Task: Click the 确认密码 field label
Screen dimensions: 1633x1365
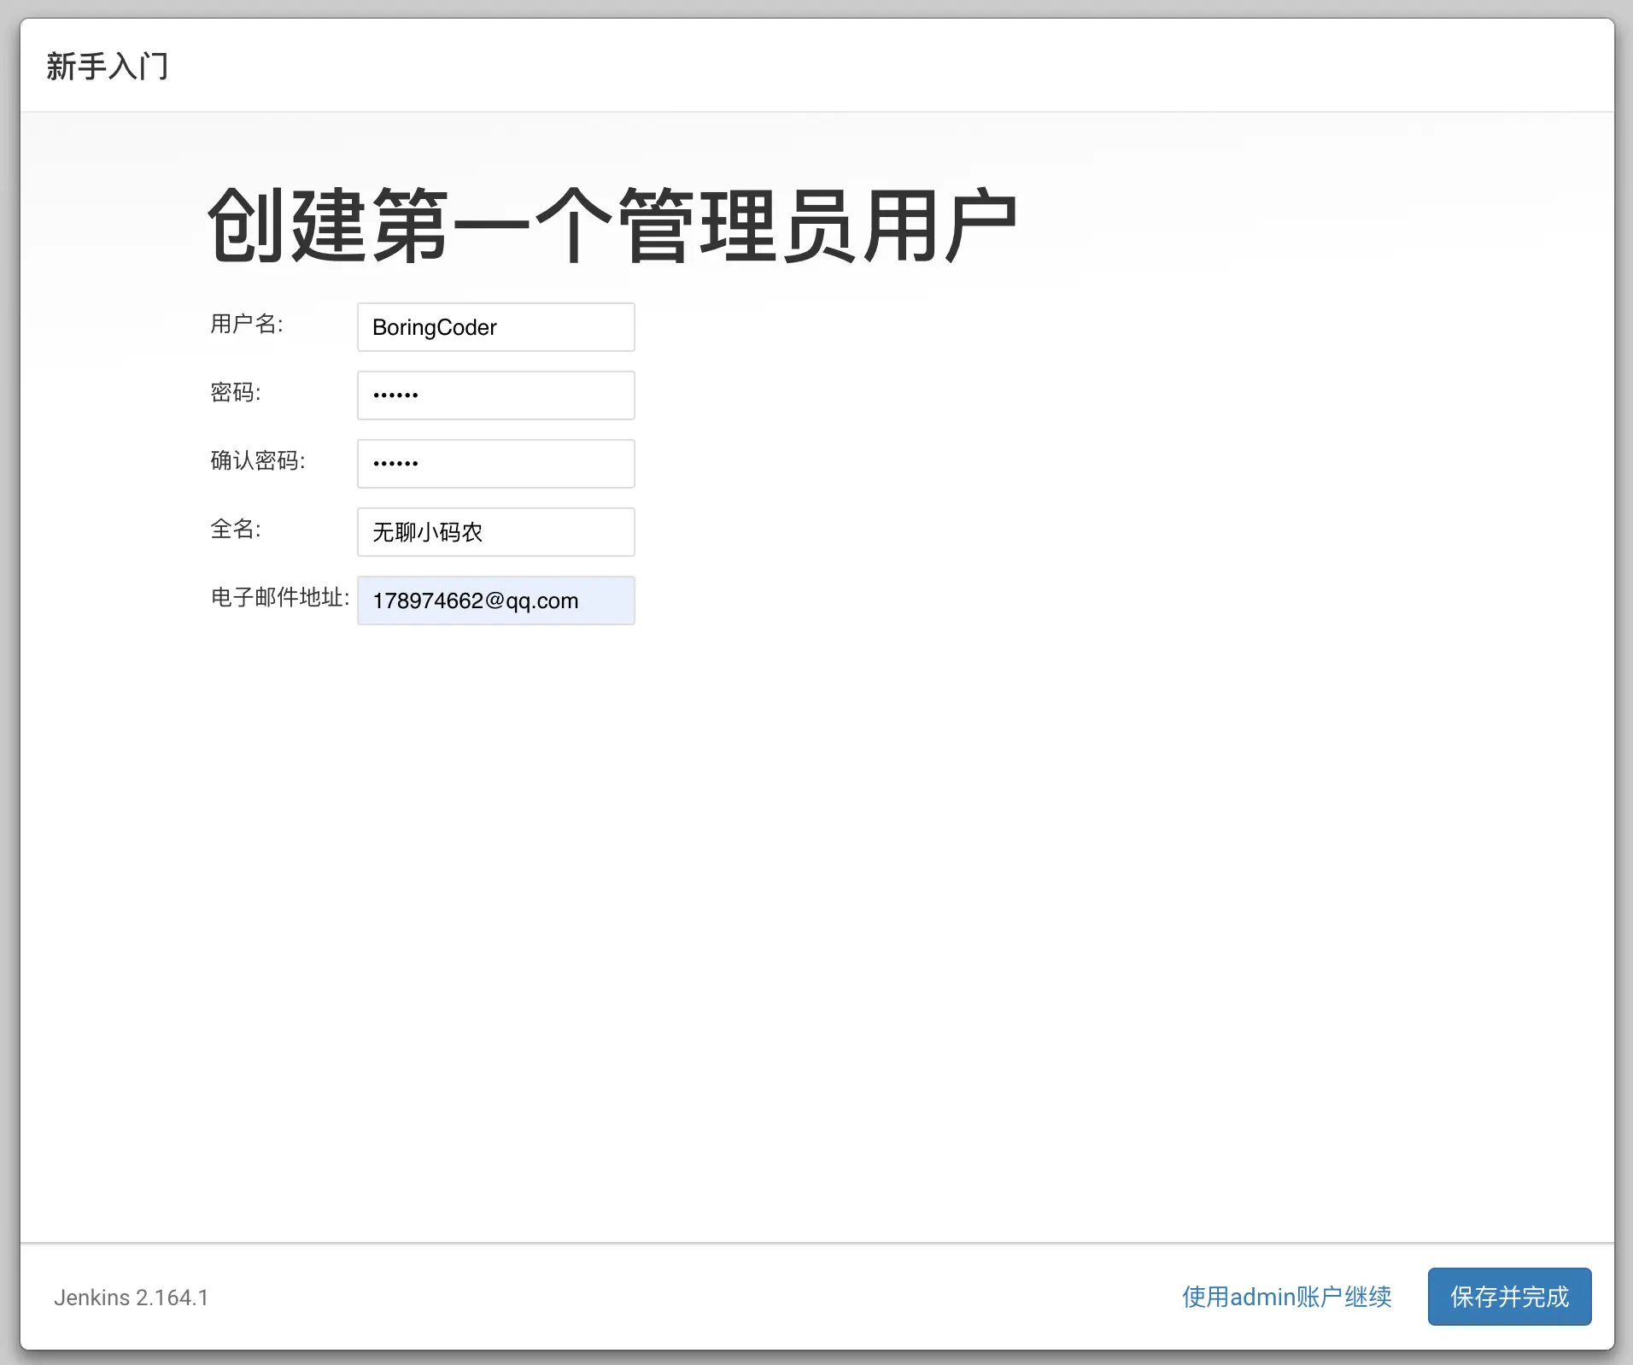Action: pos(257,461)
